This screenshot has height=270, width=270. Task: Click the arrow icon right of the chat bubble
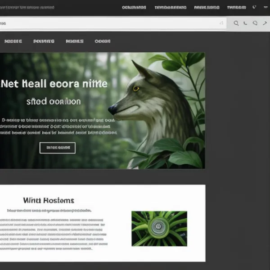pyautogui.click(x=265, y=23)
